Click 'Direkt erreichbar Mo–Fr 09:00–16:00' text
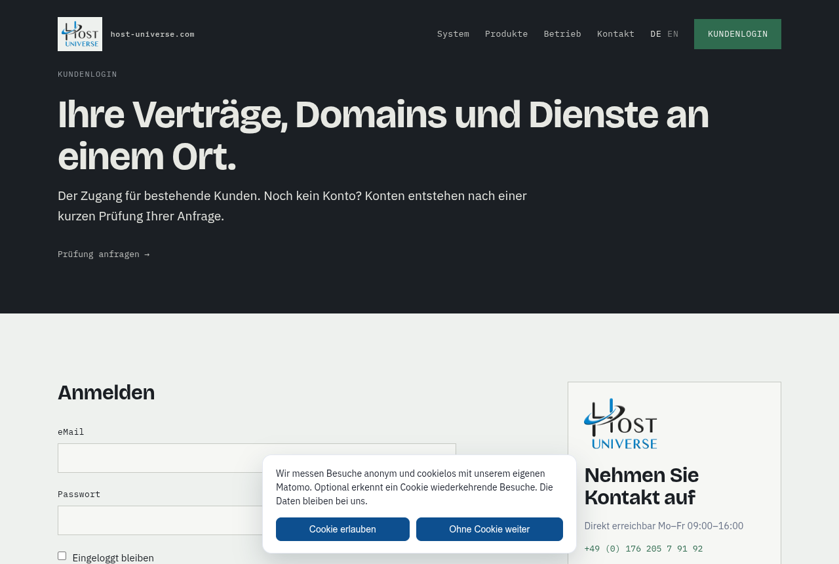839x564 pixels. point(664,526)
